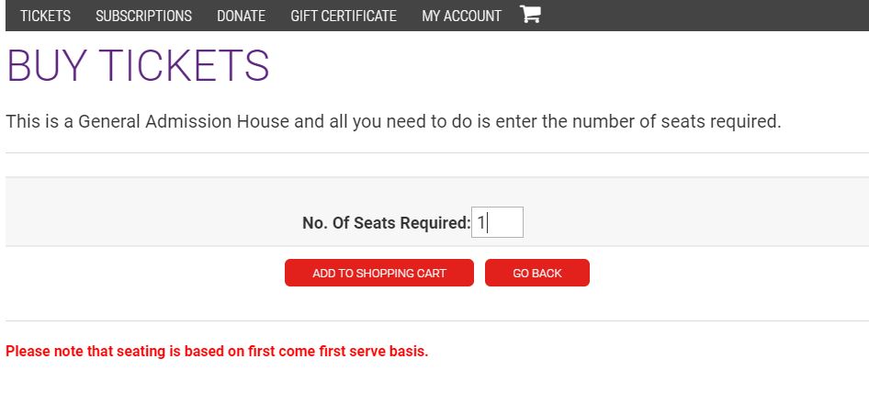Screen dimensions: 869x404
Task: Browse events through the TICKETS nav link
Action: click(x=45, y=17)
